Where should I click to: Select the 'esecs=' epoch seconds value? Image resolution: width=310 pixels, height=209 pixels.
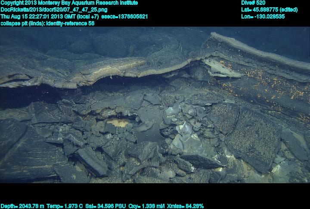tap(124, 16)
